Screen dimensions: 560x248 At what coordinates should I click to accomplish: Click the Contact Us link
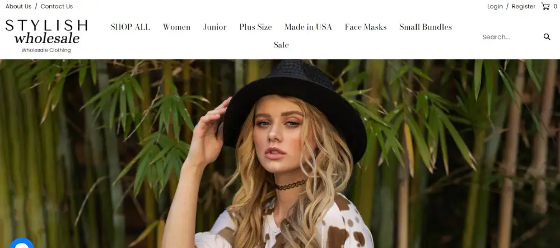coord(57,6)
